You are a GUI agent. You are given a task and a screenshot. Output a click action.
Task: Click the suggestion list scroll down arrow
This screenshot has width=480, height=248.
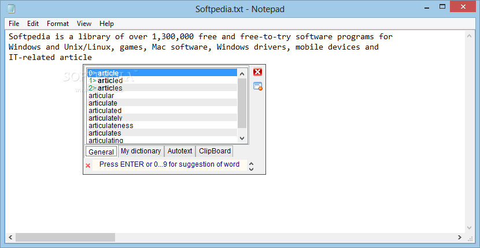pos(242,138)
